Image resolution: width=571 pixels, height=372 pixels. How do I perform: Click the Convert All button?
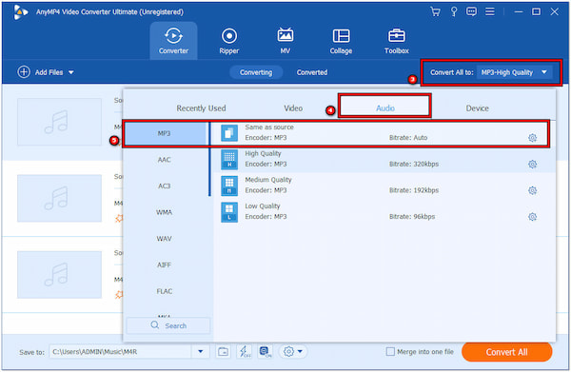(506, 352)
